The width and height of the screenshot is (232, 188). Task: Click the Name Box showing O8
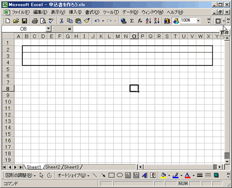24,29
